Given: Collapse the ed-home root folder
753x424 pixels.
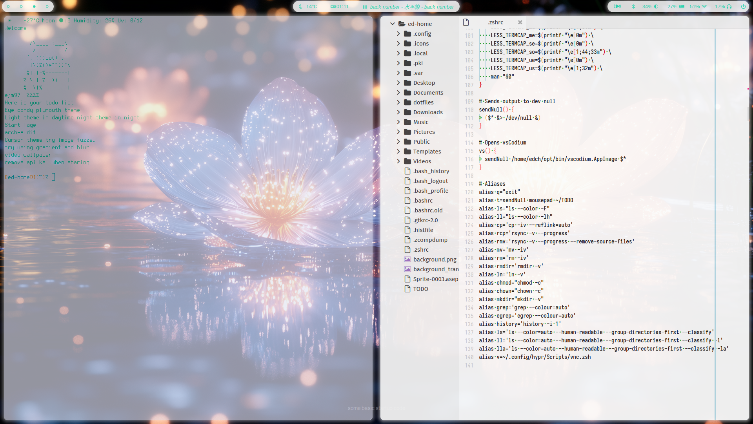Looking at the screenshot, I should (x=393, y=24).
